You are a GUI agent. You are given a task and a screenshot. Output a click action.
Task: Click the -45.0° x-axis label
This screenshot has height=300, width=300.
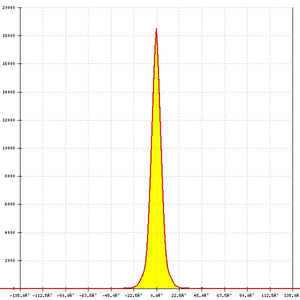tap(110, 295)
